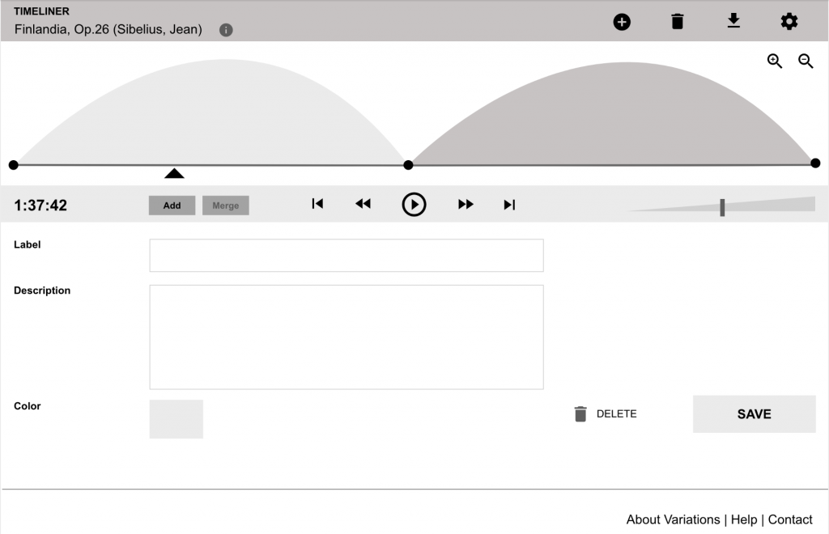This screenshot has width=829, height=534.
Task: Click the timeline start point marker
Action: pyautogui.click(x=14, y=165)
